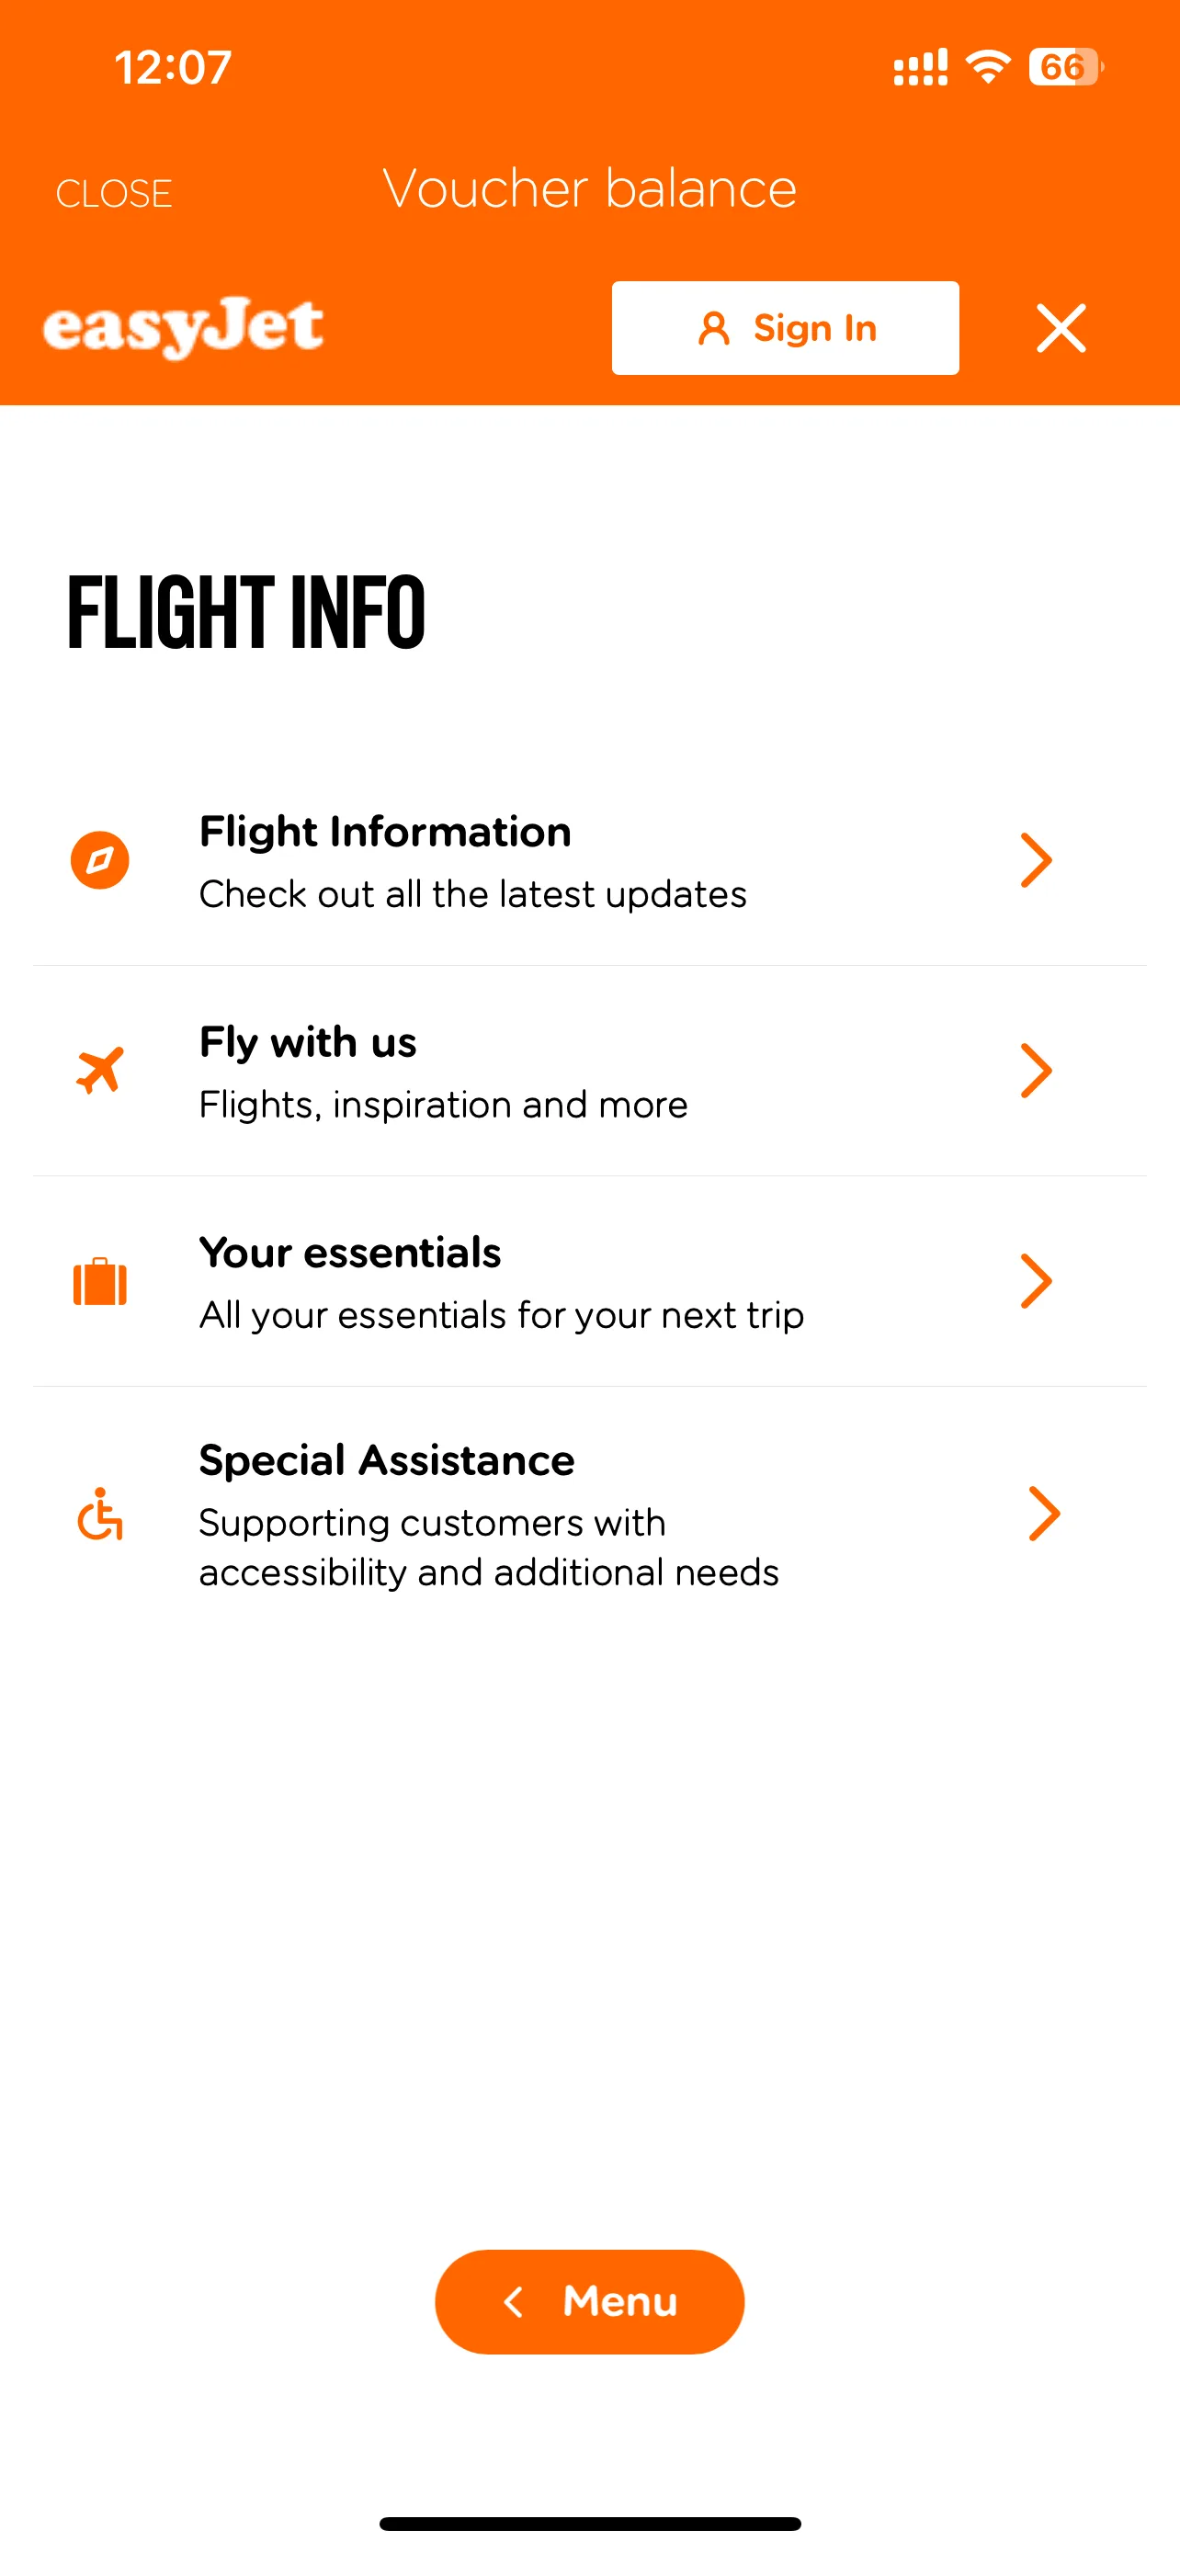Image resolution: width=1180 pixels, height=2553 pixels.
Task: Select the Flight Information menu title
Action: tap(385, 832)
